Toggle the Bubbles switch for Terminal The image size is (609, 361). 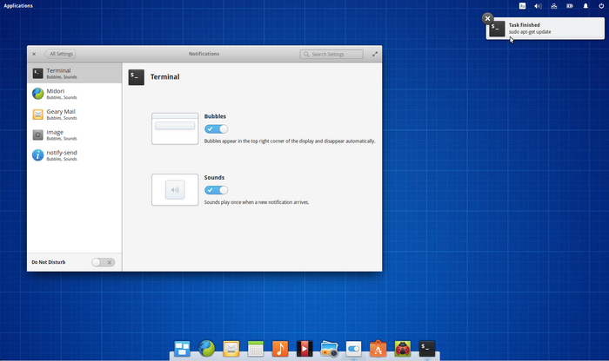pyautogui.click(x=216, y=129)
